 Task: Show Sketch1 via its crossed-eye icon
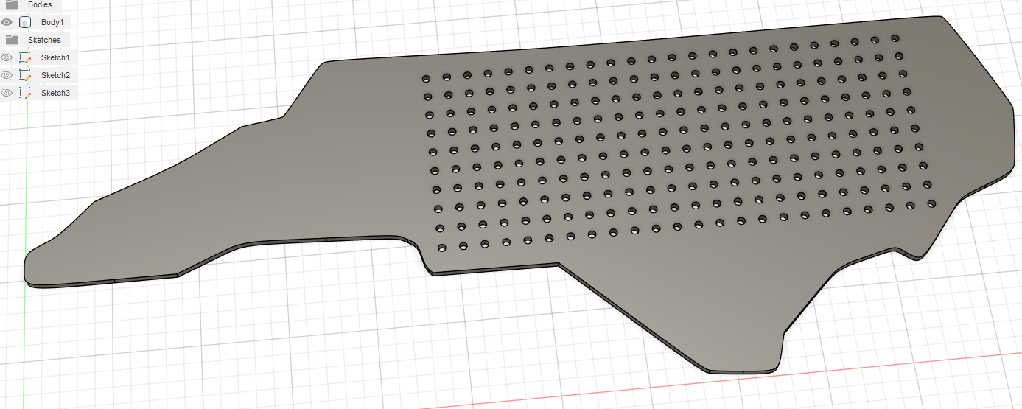tap(7, 57)
